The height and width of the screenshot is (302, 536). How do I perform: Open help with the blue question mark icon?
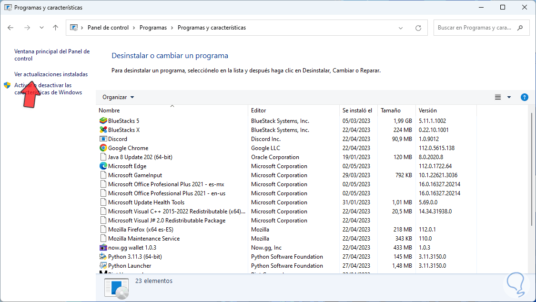click(524, 97)
